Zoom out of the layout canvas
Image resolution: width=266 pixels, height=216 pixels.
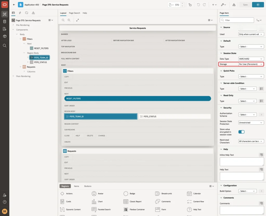tap(63, 20)
